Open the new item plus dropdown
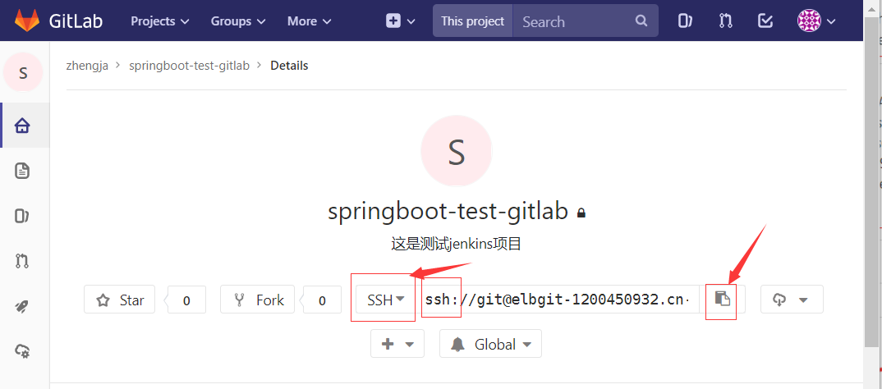The height and width of the screenshot is (389, 882). [x=401, y=21]
